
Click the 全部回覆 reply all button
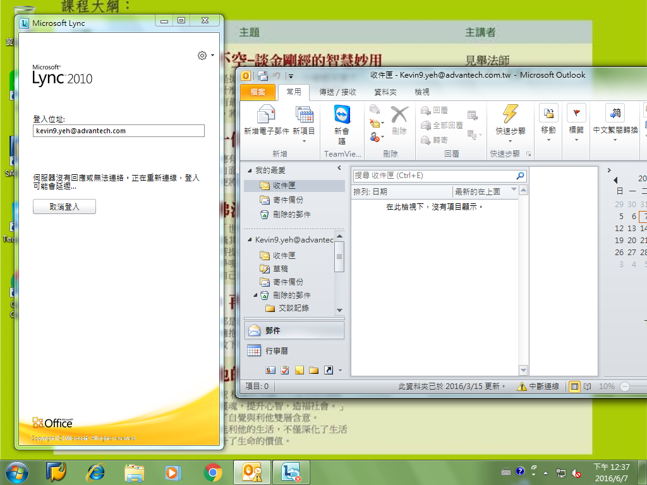coord(442,126)
